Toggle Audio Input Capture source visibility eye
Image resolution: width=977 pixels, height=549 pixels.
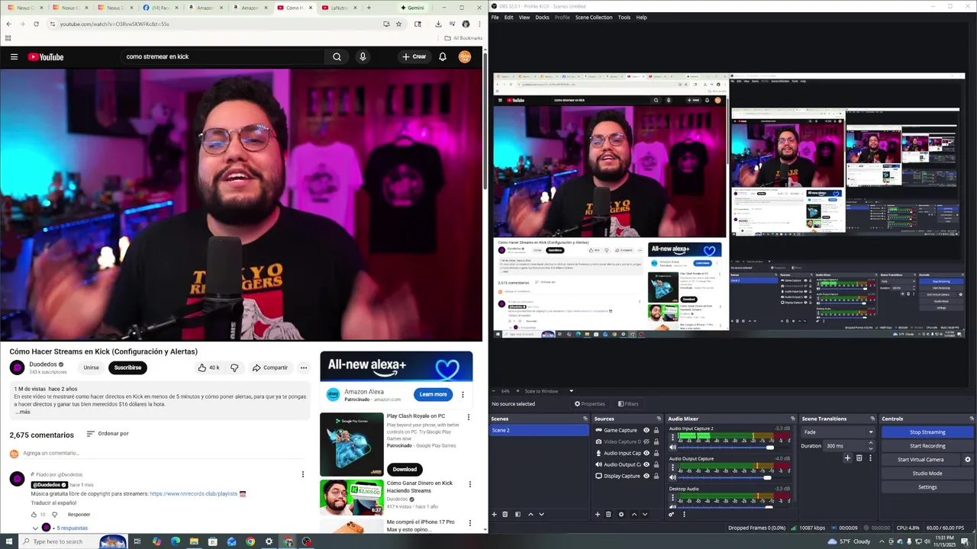tap(646, 453)
